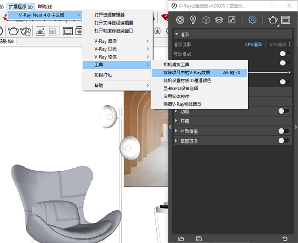Toggle the 互动模式 switch
This screenshot has height=243, width=298.
[x=285, y=54]
